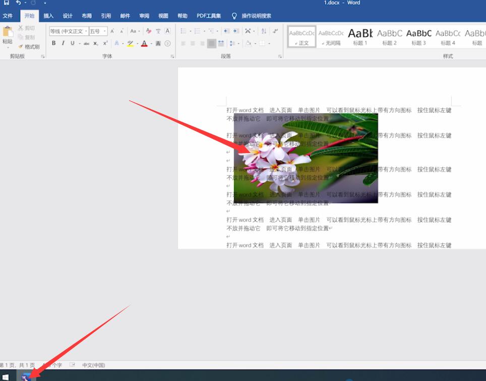This screenshot has width=486, height=381.
Task: Open the borders dropdown arrow
Action: click(x=269, y=44)
